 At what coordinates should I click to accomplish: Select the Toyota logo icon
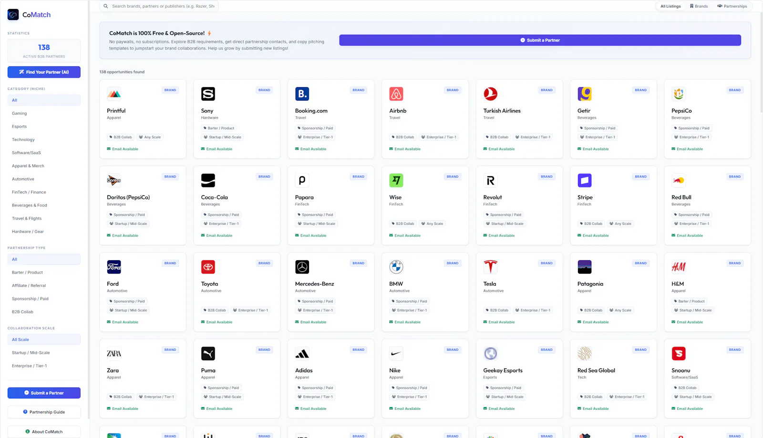click(x=208, y=267)
